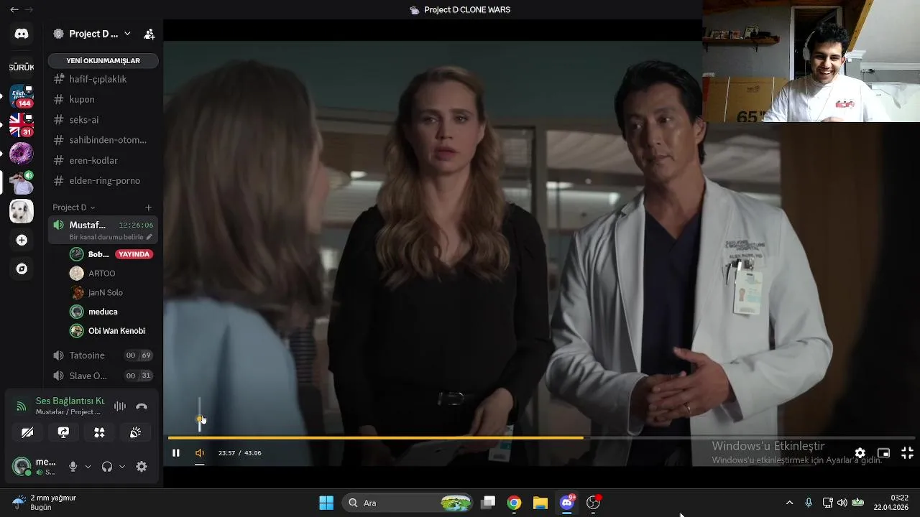The image size is (920, 517).
Task: Open the kupon text channel
Action: (x=103, y=99)
